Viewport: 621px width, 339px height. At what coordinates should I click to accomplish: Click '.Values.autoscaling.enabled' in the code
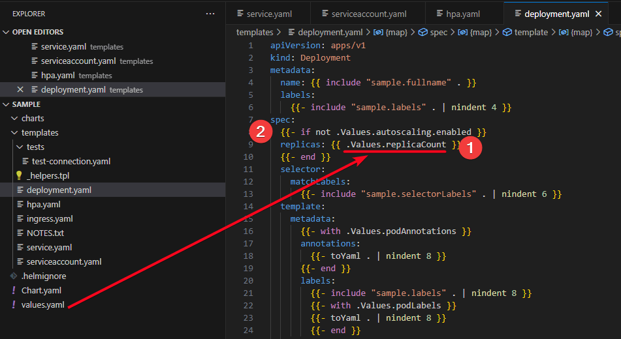(x=404, y=132)
